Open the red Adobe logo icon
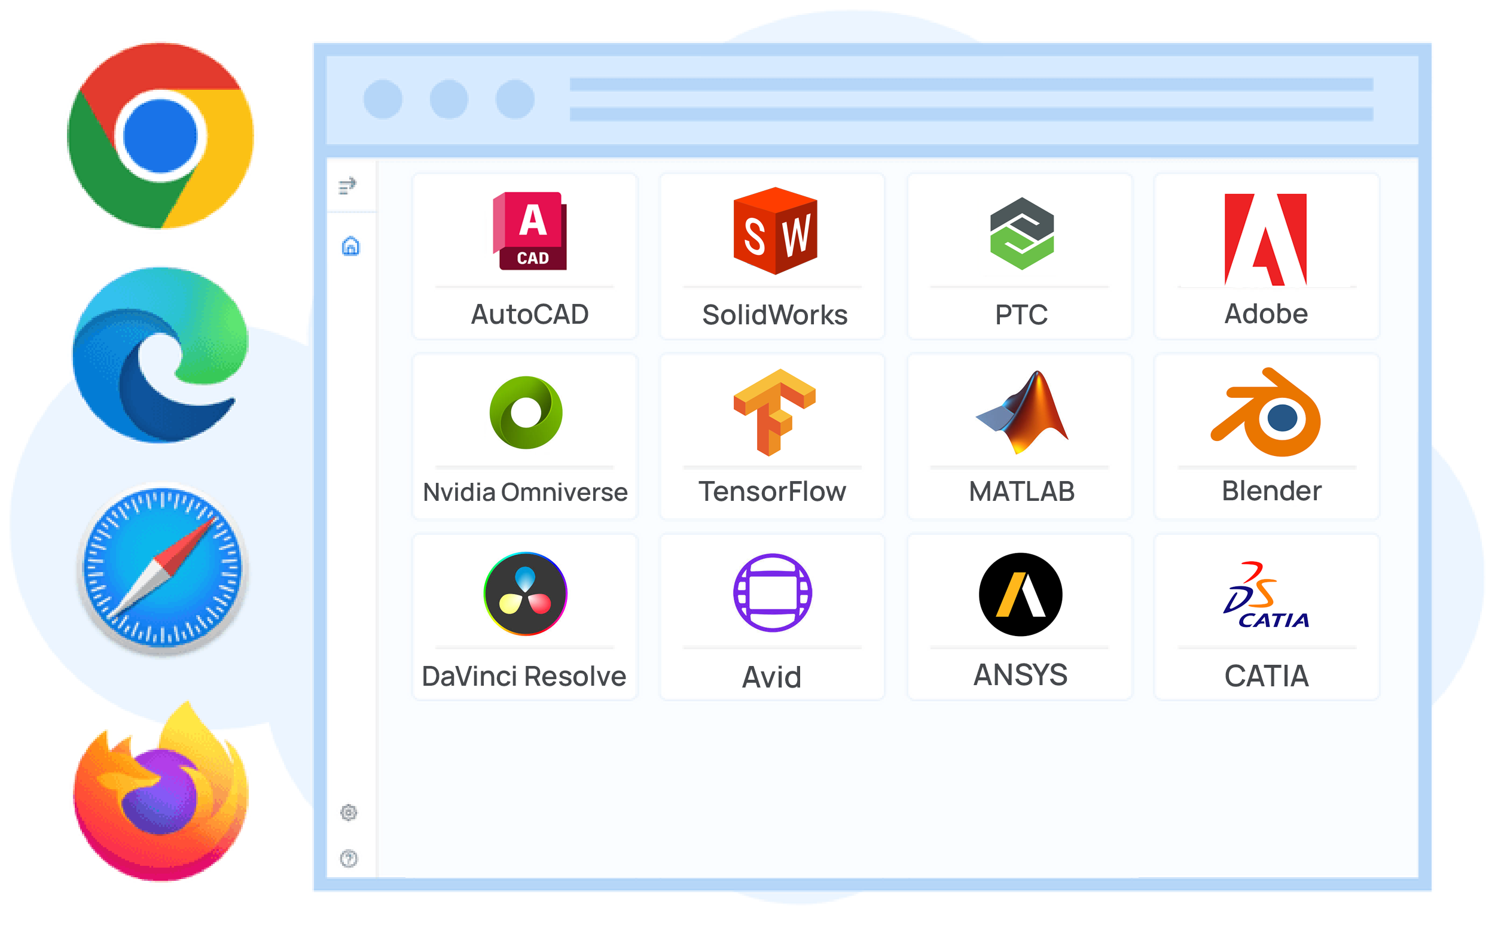Screen dimensions: 1495x952 [x=1266, y=239]
